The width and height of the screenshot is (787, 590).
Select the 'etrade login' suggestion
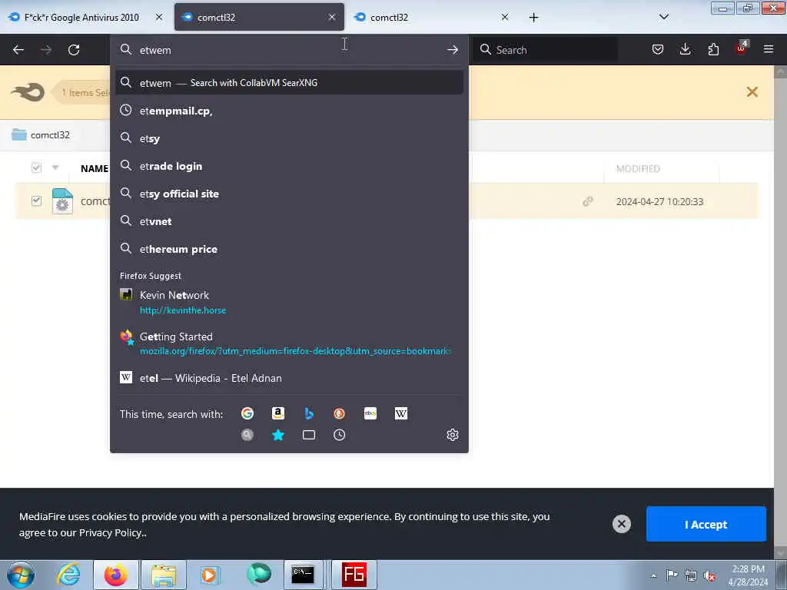point(289,166)
